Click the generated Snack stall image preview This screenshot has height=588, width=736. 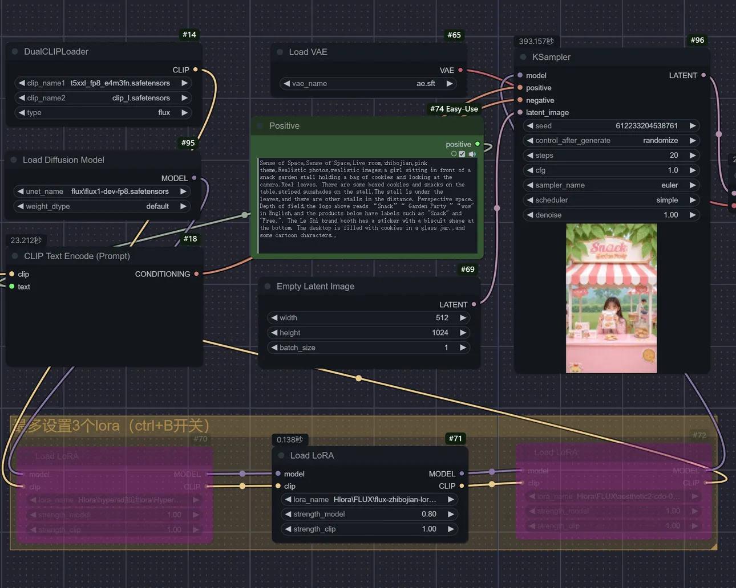[x=611, y=298]
